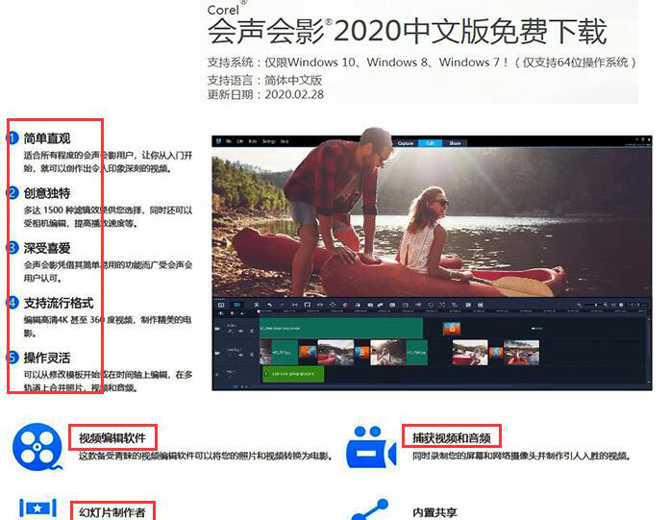The width and height of the screenshot is (670, 520).
Task: Select the long green clip on top track
Action: pyautogui.click(x=341, y=328)
